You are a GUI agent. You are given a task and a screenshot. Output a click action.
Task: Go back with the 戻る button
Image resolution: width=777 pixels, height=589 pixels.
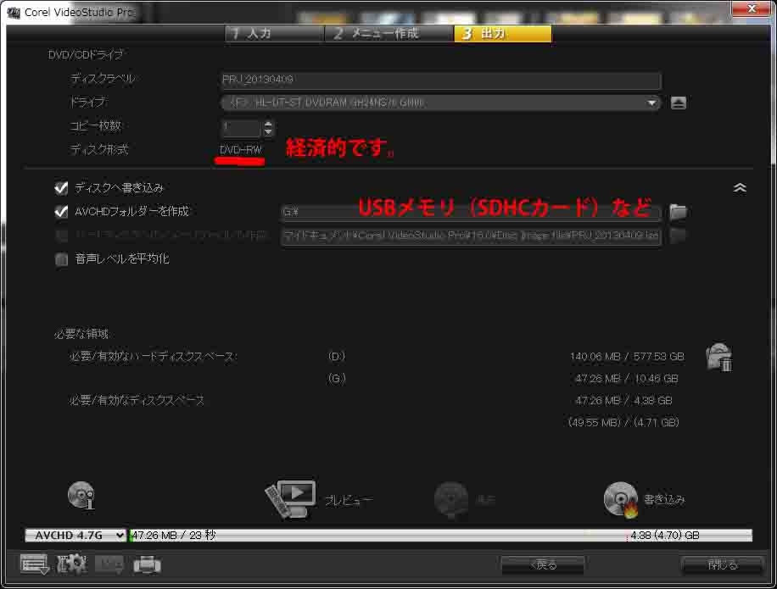[x=543, y=564]
